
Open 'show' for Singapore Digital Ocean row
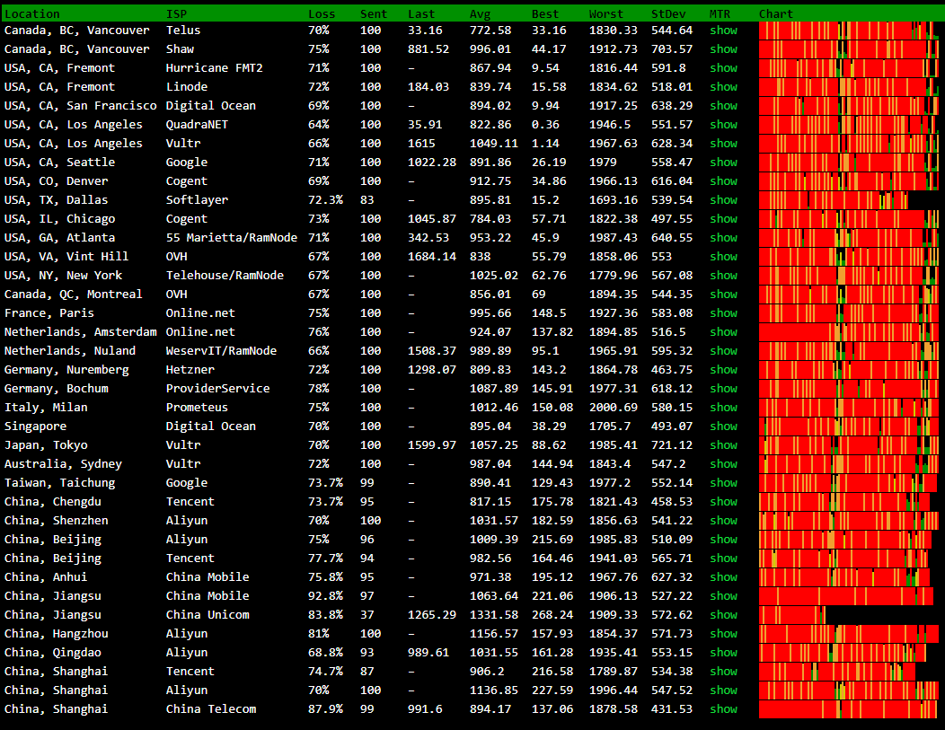(723, 426)
